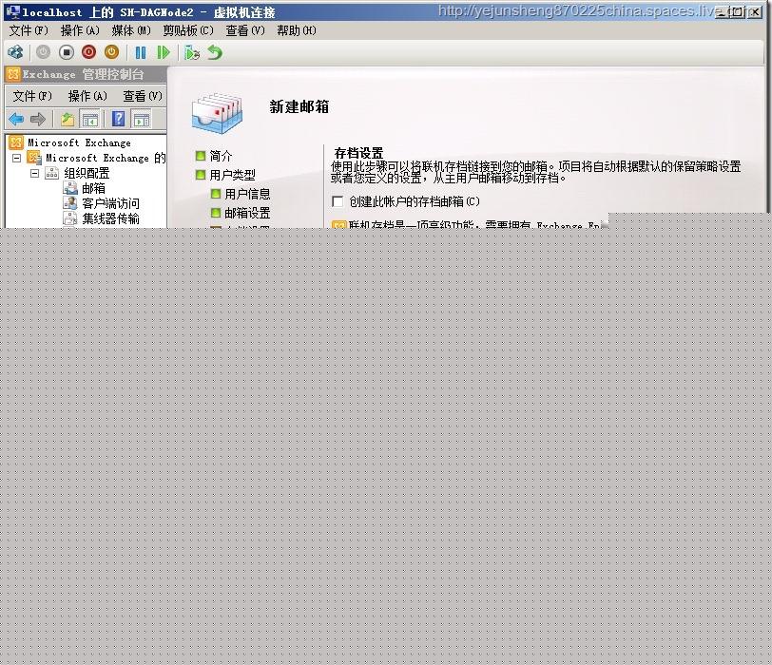Click the Ctrl+Alt+Delete toolbar icon

click(x=15, y=52)
